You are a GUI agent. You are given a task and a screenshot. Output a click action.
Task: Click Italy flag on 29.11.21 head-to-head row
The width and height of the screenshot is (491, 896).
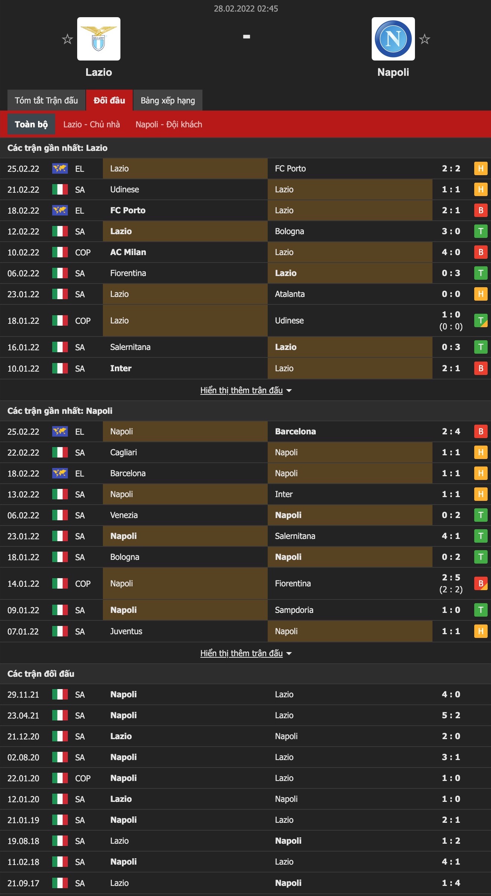coord(60,694)
